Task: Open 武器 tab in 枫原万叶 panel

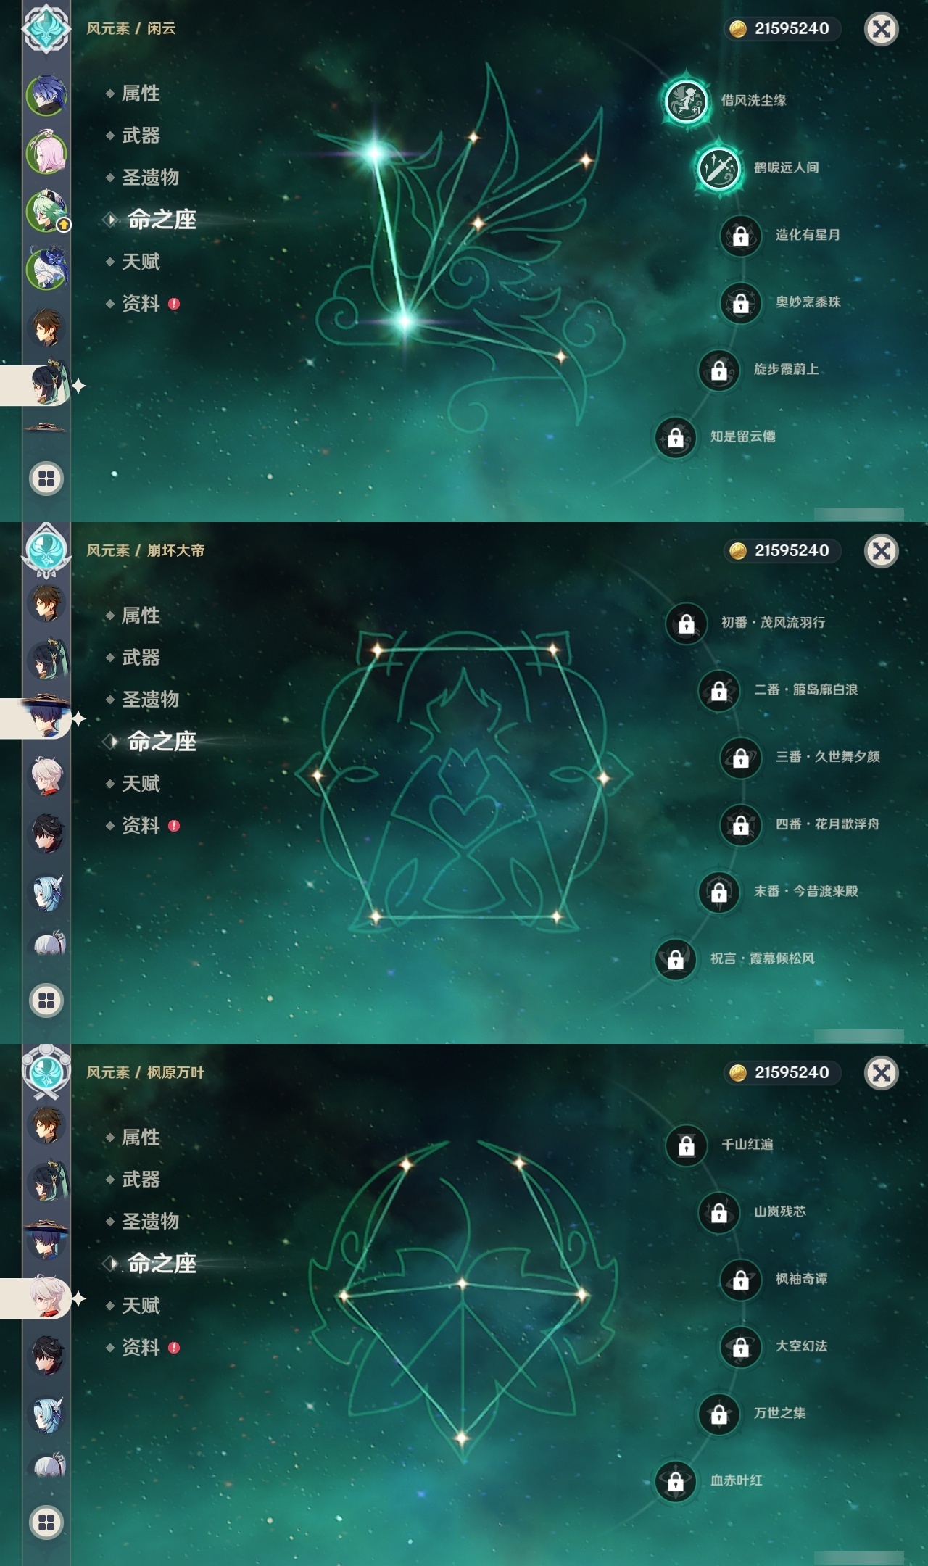Action: point(141,1180)
